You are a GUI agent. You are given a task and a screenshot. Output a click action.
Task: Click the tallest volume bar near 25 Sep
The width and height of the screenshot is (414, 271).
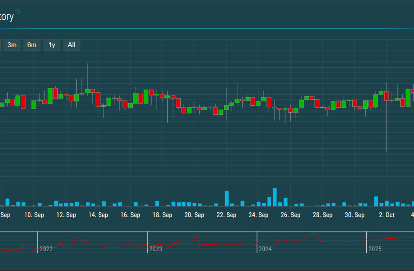pos(275,197)
